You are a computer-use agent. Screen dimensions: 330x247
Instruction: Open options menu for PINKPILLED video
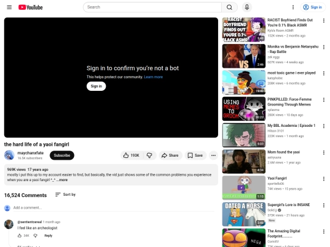tap(324, 100)
